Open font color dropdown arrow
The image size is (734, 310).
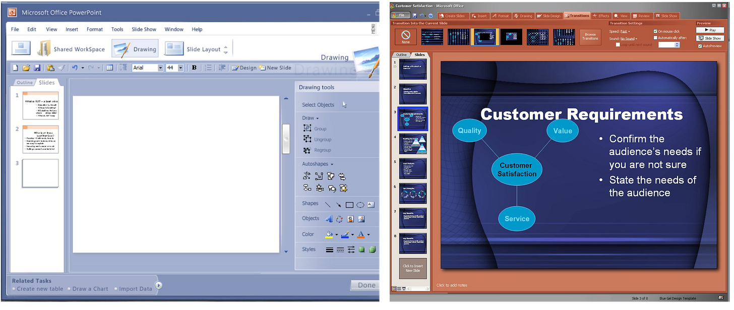click(369, 235)
